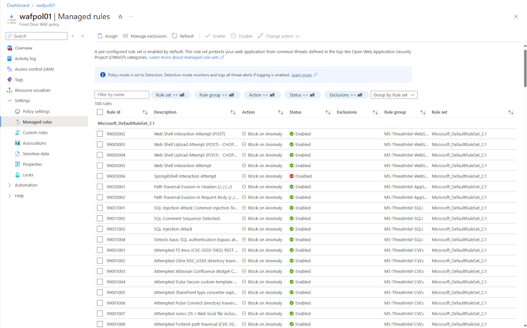Open the Exclusions == all filter

point(346,95)
